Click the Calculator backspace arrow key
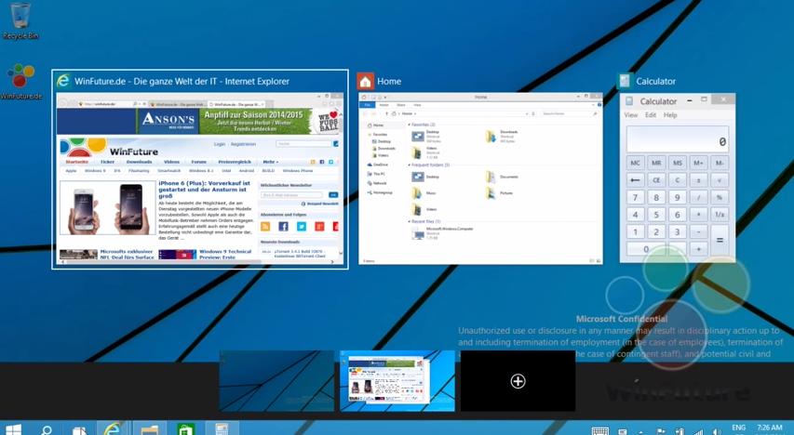 pyautogui.click(x=635, y=180)
